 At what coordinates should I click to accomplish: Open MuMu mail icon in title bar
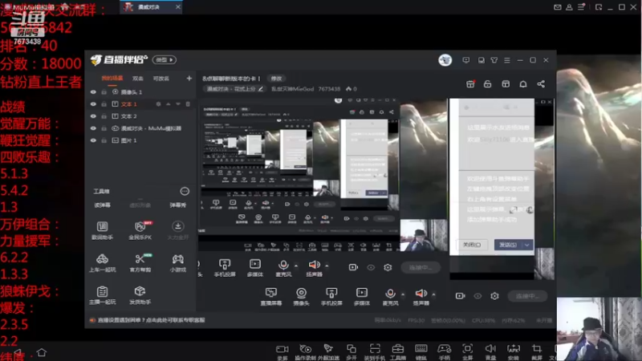[557, 7]
